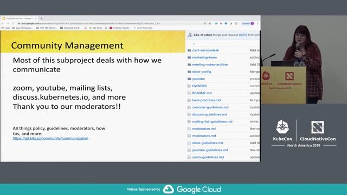Open mailing-list-guidelines.md file link

(x=212, y=121)
